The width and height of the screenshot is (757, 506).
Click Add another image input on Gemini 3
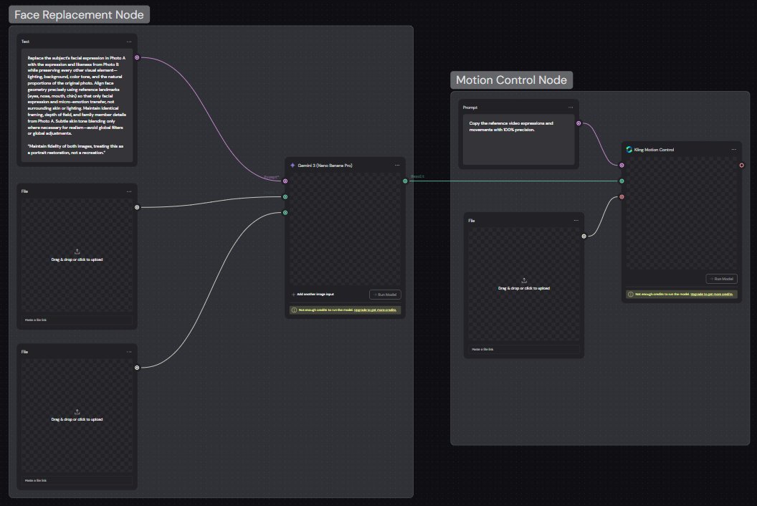313,294
